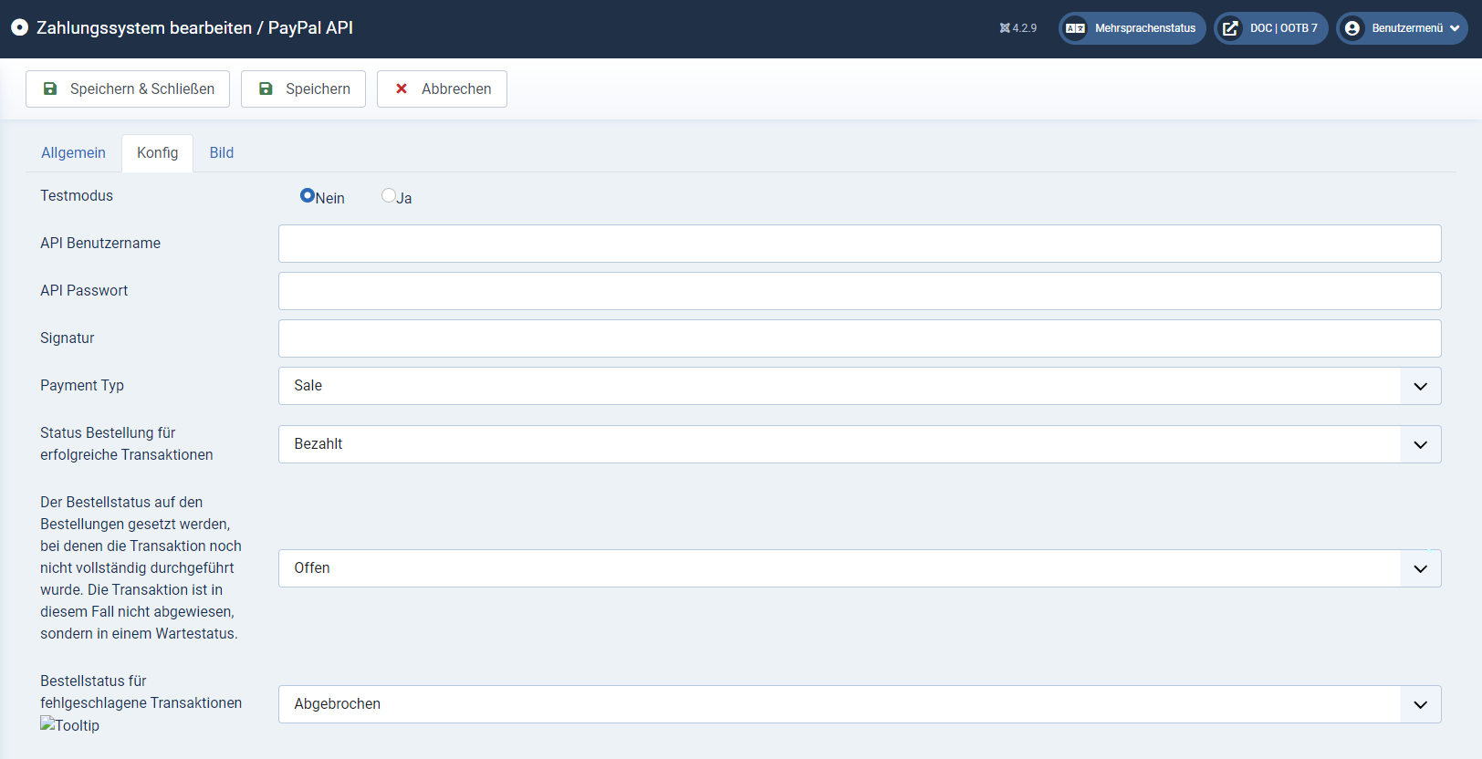Click the Testmodus label
Viewport: 1482px width, 759px height.
tap(77, 195)
